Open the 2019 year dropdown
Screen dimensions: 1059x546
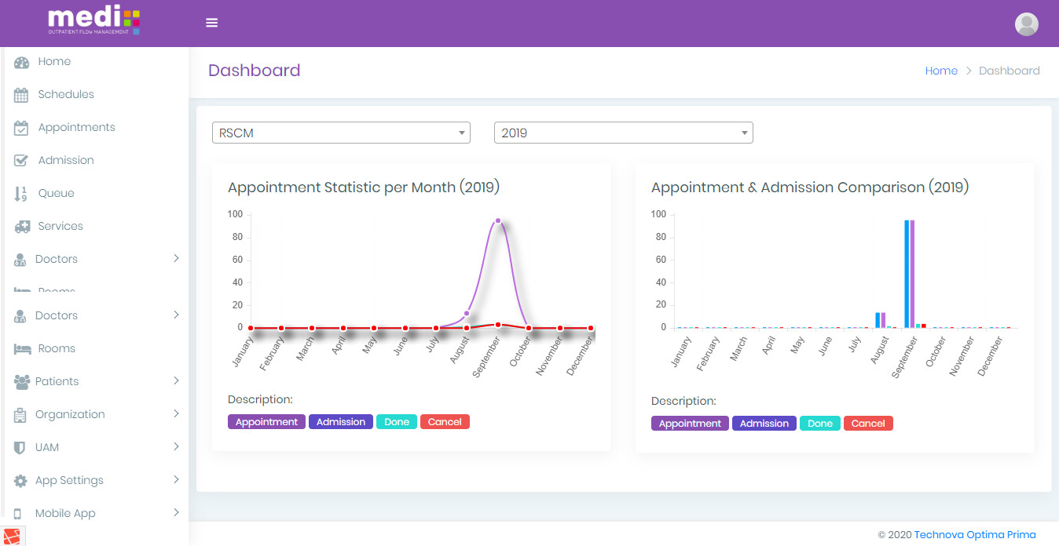[623, 133]
